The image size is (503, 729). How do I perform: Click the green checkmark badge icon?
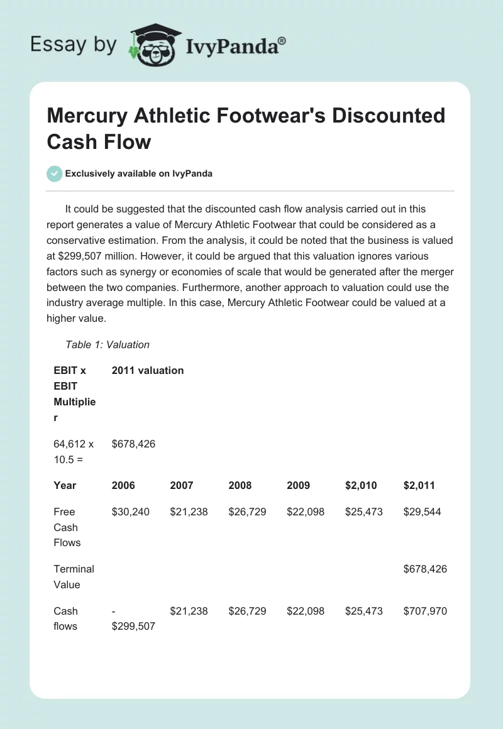pyautogui.click(x=55, y=173)
